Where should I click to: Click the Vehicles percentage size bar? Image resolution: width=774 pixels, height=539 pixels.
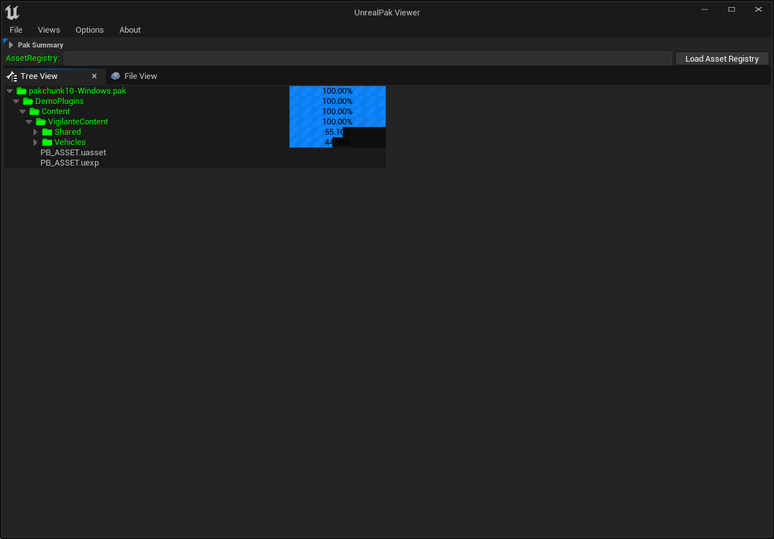tap(338, 142)
